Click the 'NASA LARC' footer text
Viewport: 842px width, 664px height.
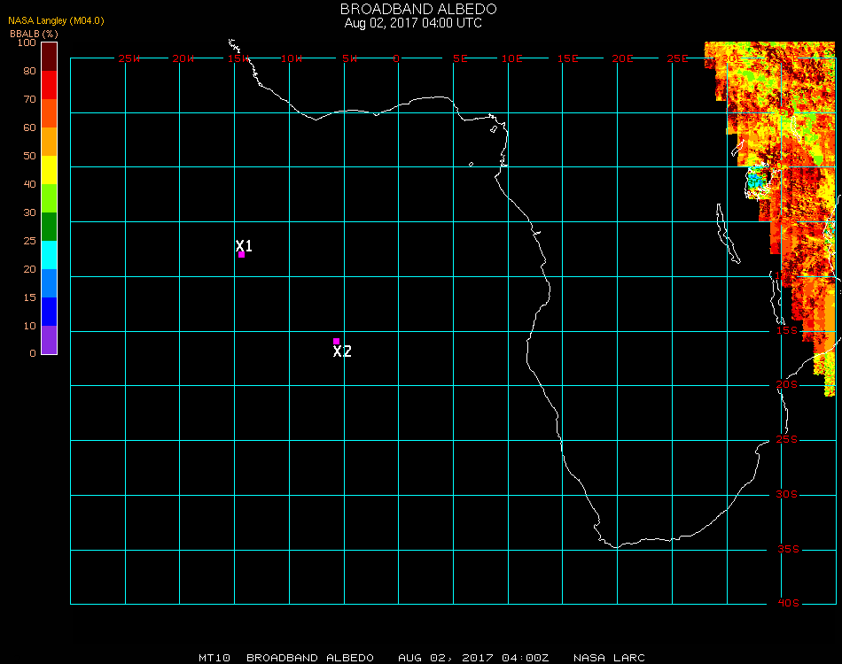(x=609, y=658)
